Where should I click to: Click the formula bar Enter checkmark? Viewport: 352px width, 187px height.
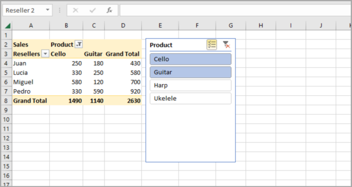(x=93, y=11)
